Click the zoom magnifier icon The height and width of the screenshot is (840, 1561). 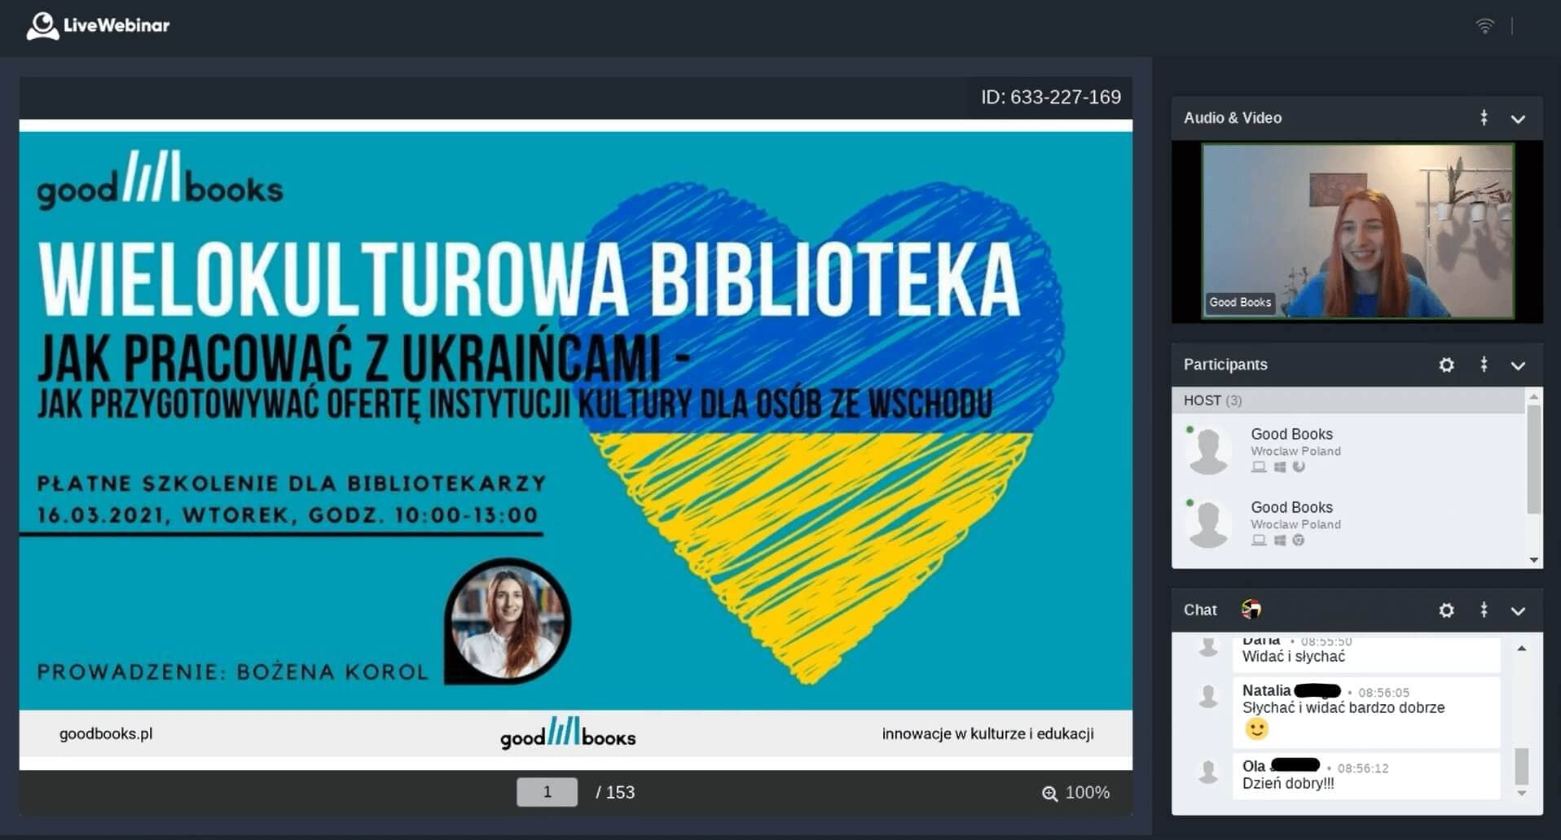[1049, 794]
